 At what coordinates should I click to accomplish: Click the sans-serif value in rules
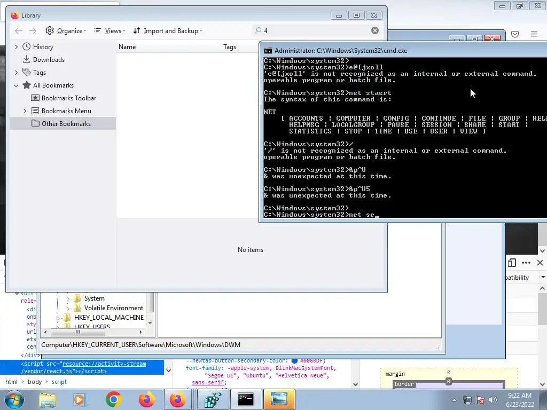[x=208, y=383]
